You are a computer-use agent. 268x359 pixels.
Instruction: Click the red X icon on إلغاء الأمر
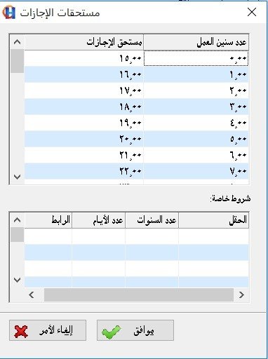tap(21, 332)
